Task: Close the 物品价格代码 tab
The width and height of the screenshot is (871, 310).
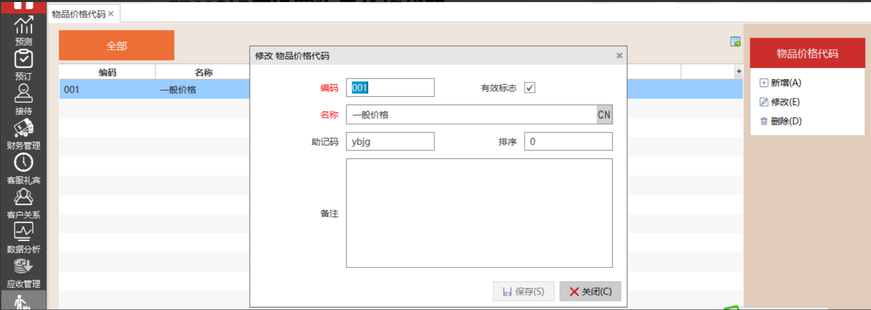Action: point(111,14)
